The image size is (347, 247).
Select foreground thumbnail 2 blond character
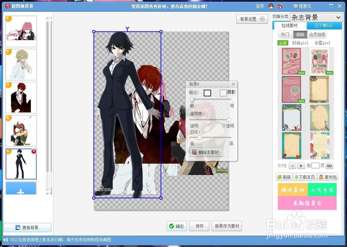(21, 64)
